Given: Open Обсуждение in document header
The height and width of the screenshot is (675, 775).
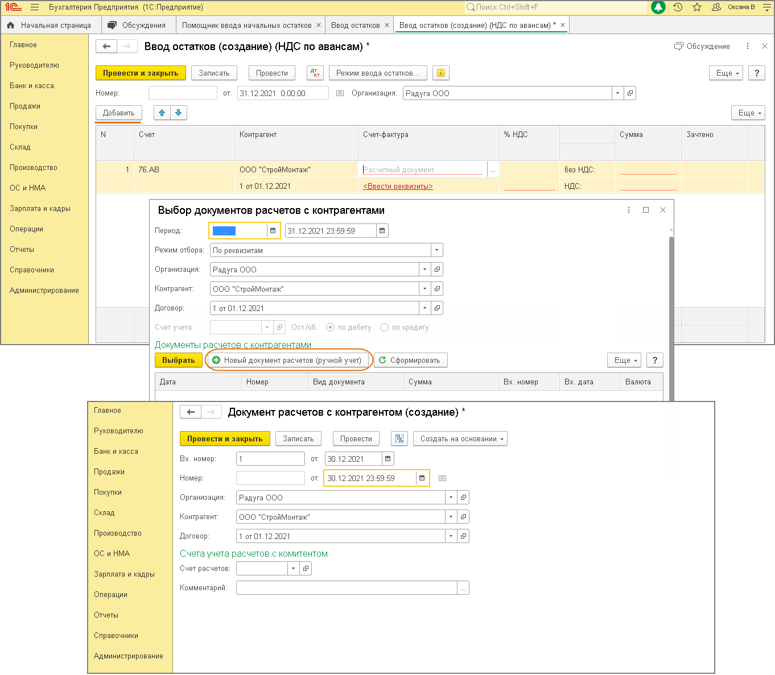Looking at the screenshot, I should tap(702, 46).
